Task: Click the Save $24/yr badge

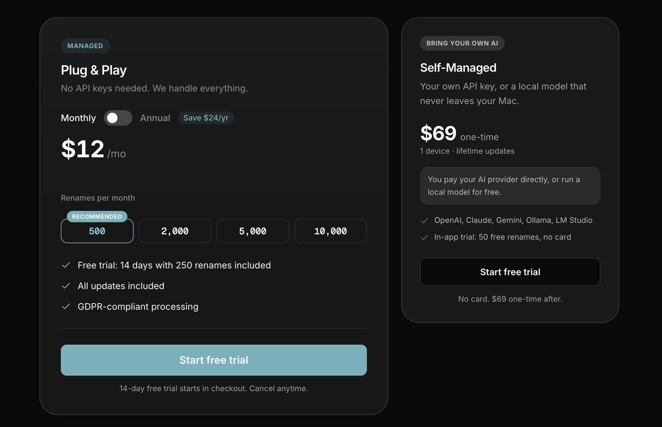Action: [x=206, y=118]
